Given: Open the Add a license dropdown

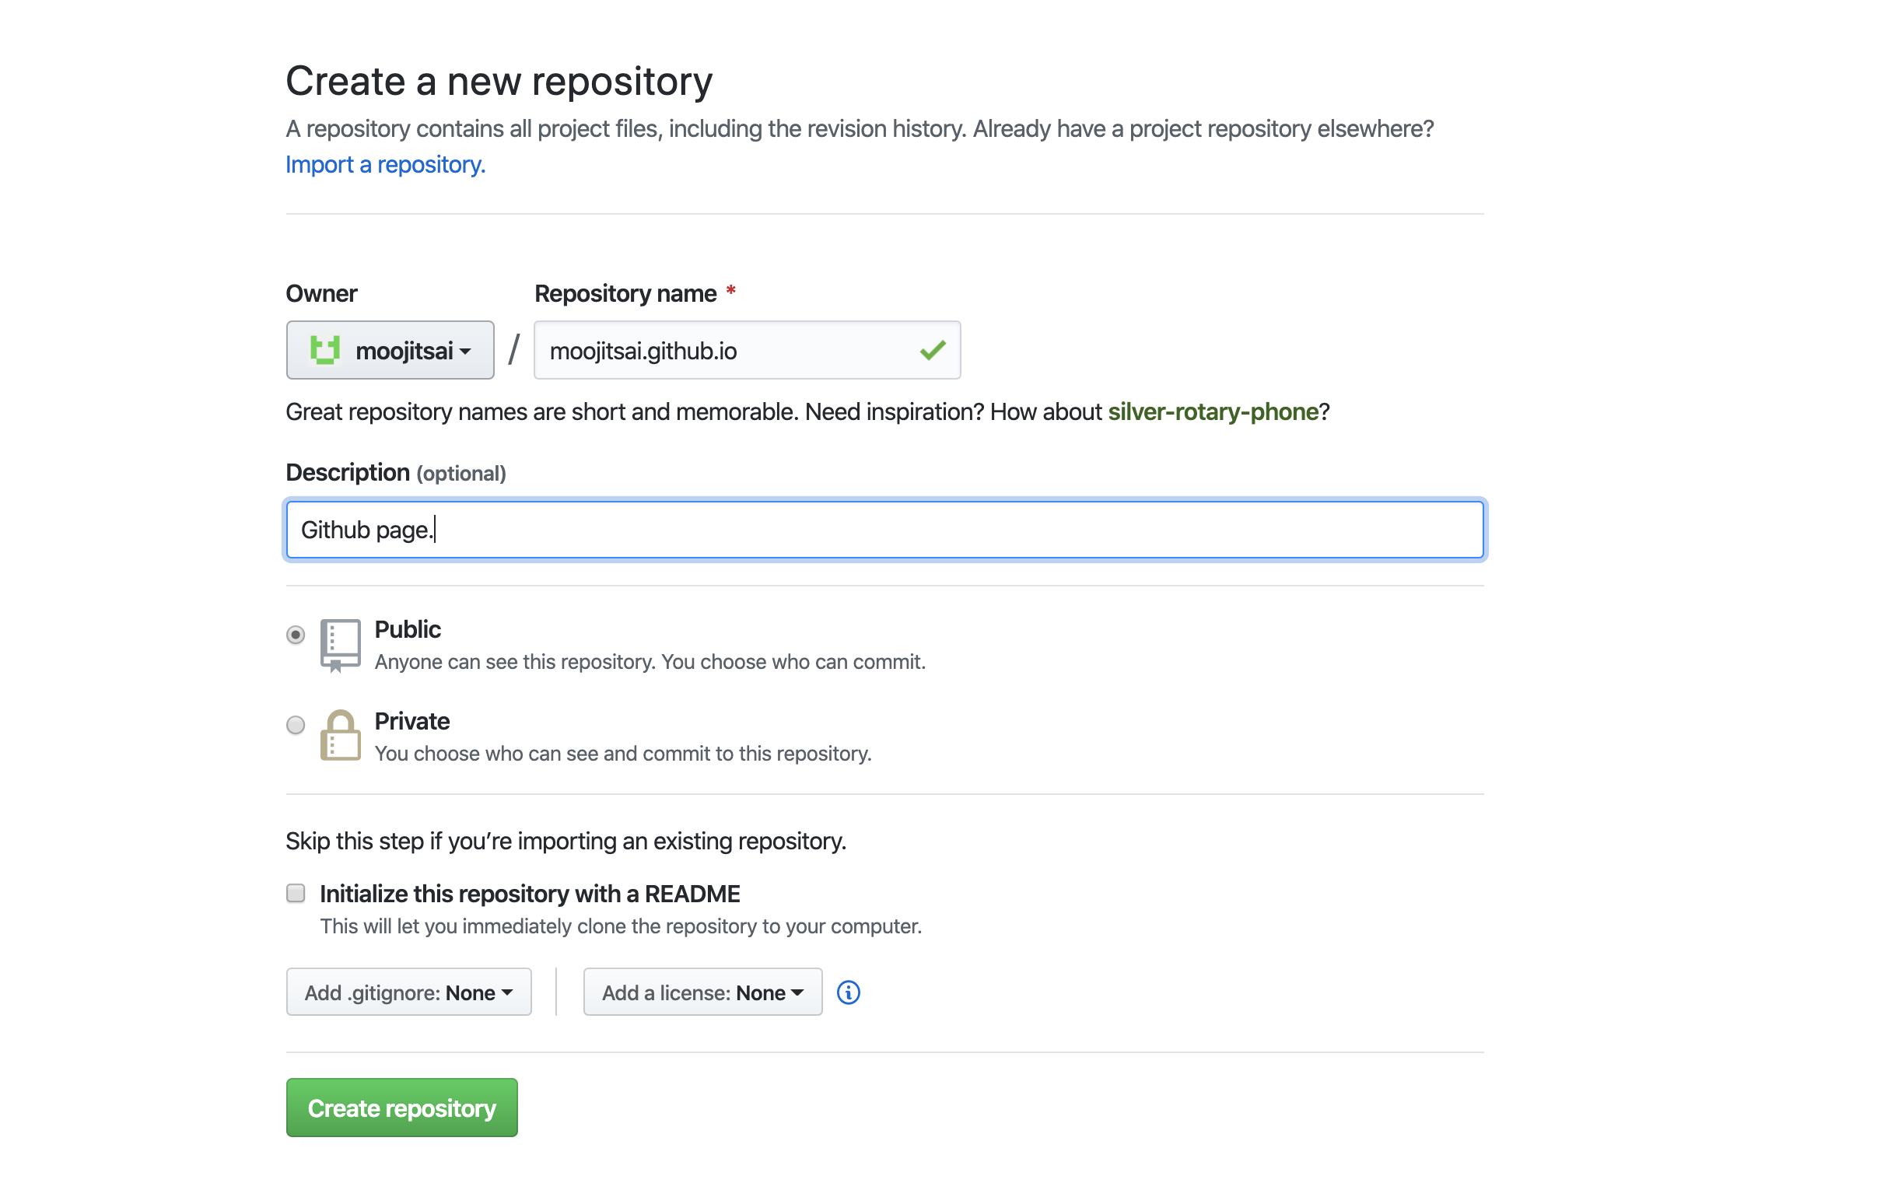Looking at the screenshot, I should click(702, 992).
